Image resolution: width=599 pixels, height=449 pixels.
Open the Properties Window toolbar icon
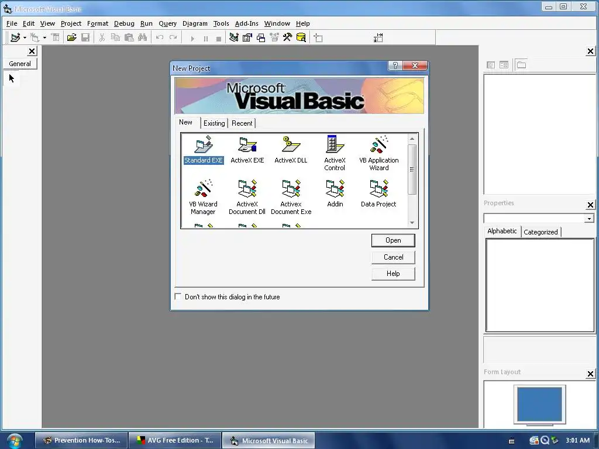tap(247, 37)
